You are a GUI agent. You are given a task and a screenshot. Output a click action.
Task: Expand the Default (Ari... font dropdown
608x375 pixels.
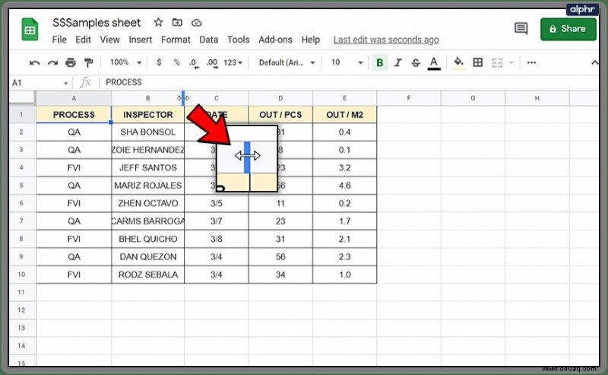[x=287, y=62]
